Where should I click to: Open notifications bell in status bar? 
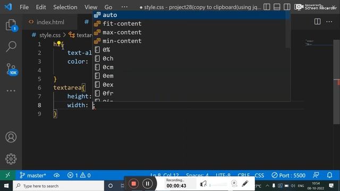coord(329,175)
